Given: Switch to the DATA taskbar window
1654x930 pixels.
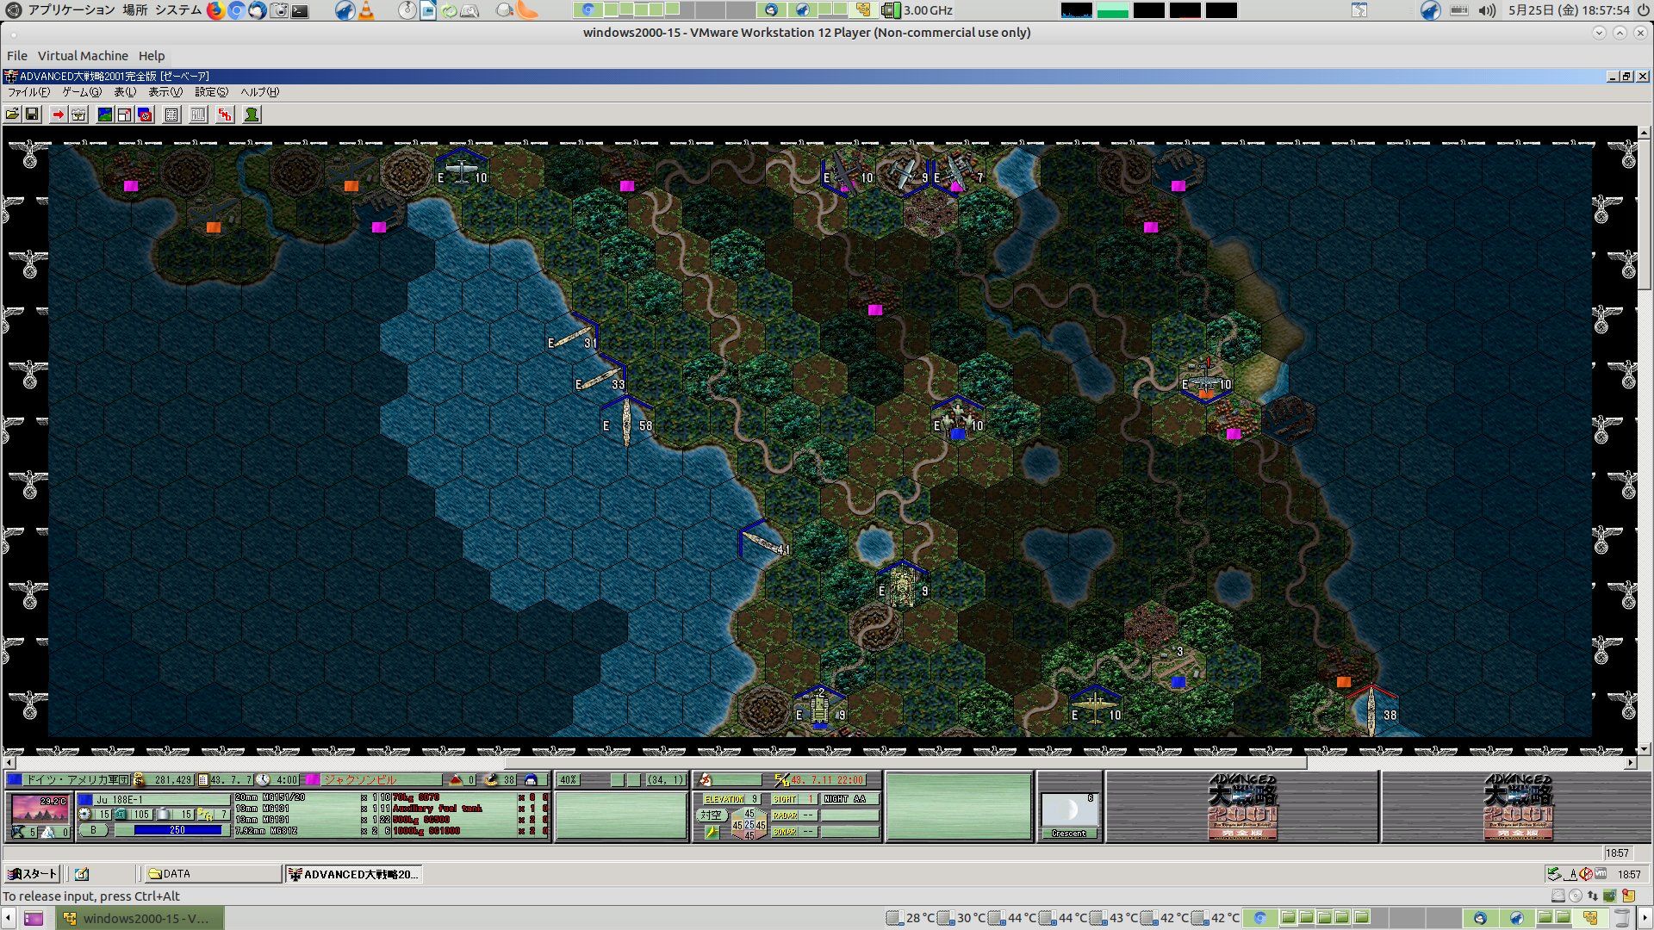Looking at the screenshot, I should [212, 874].
